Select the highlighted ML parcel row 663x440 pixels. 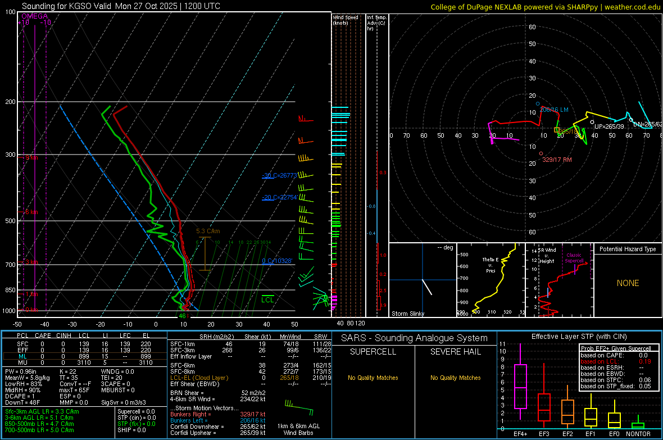(x=84, y=356)
